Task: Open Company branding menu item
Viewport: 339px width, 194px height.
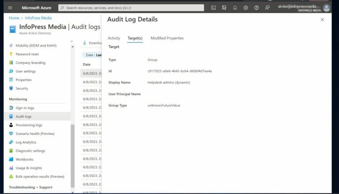Action: pos(30,63)
